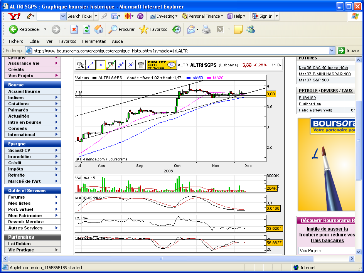Click the horizontal scrollbar thumb

tap(162, 258)
